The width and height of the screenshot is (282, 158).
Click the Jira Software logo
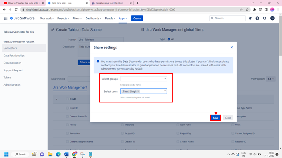click(22, 18)
